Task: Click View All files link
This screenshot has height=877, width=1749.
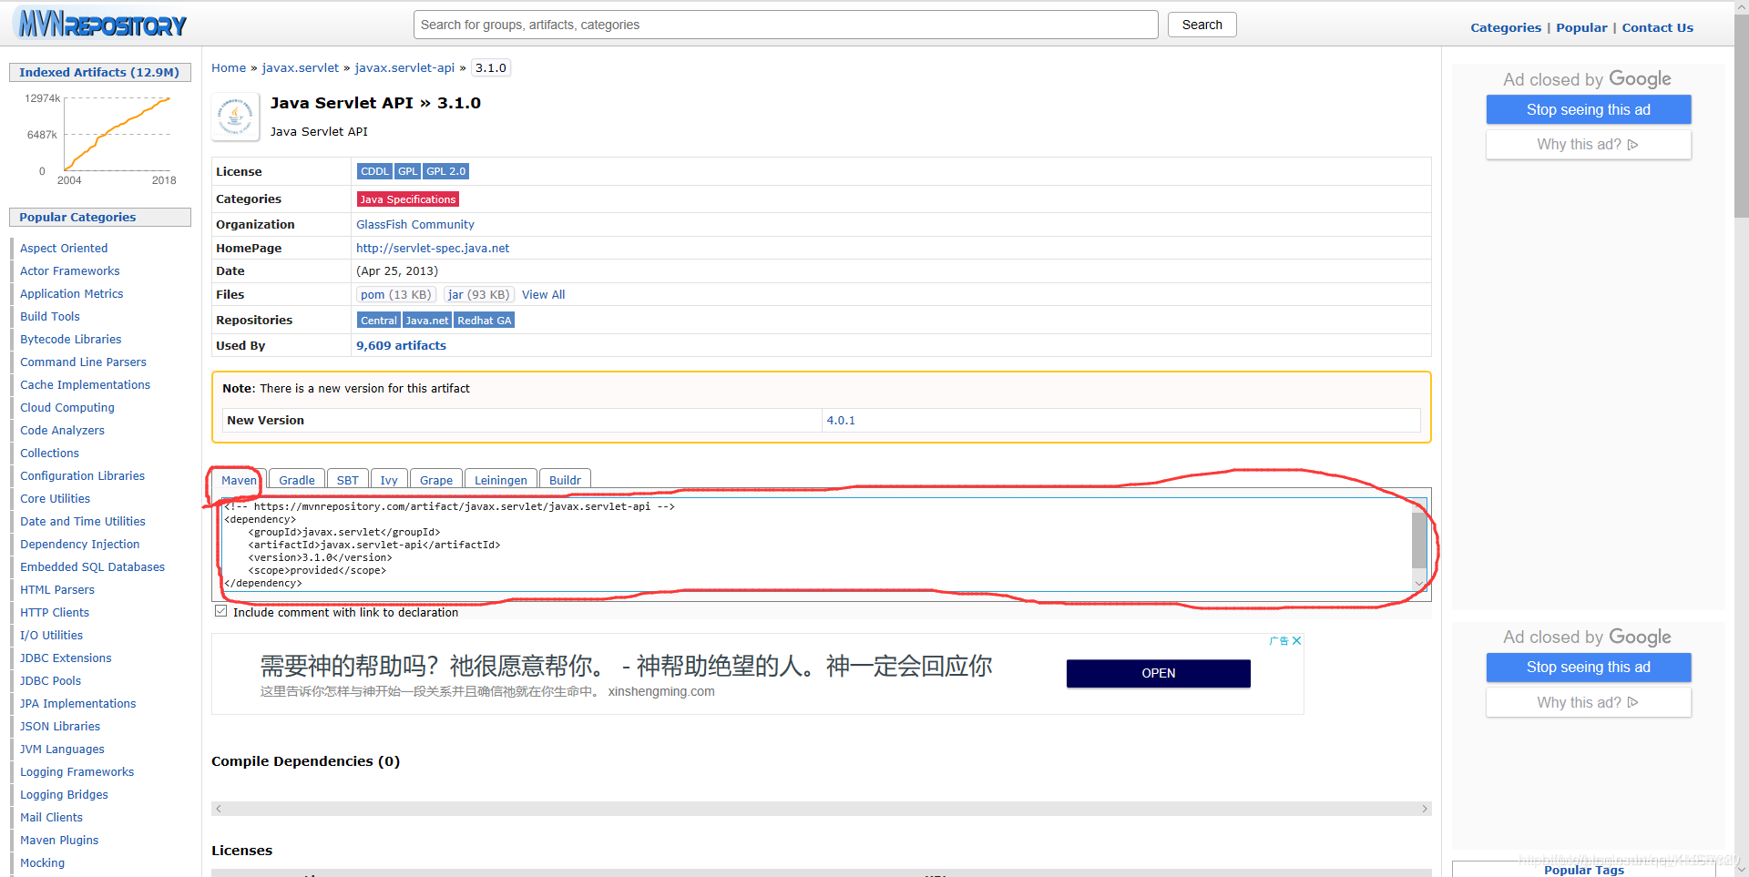Action: pos(544,294)
